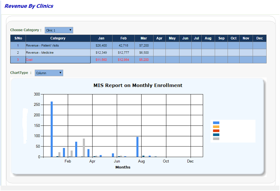Click the Revenue By Clinics page heading

pyautogui.click(x=29, y=6)
